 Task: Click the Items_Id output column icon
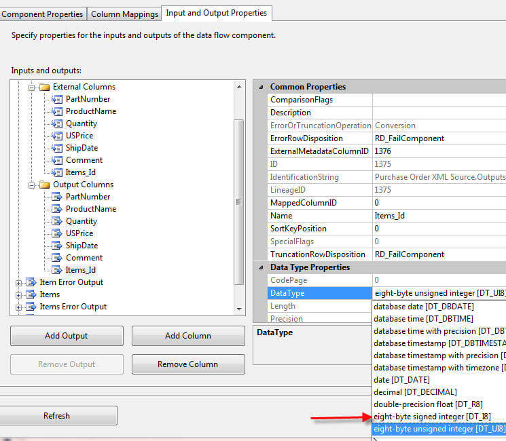[57, 270]
